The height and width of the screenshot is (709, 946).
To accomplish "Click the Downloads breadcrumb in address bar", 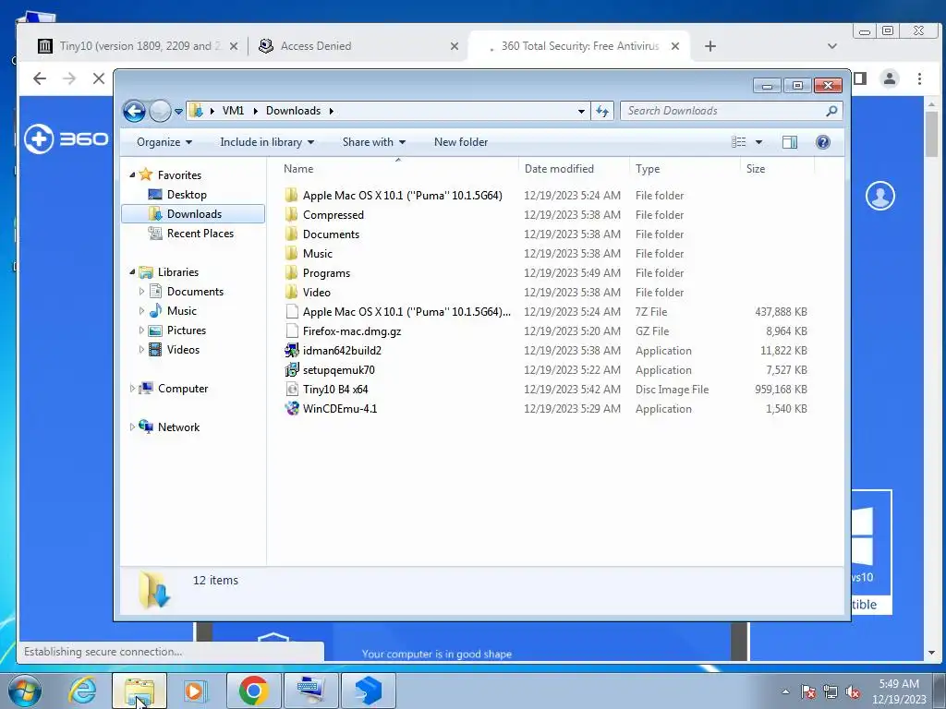I will [x=293, y=111].
